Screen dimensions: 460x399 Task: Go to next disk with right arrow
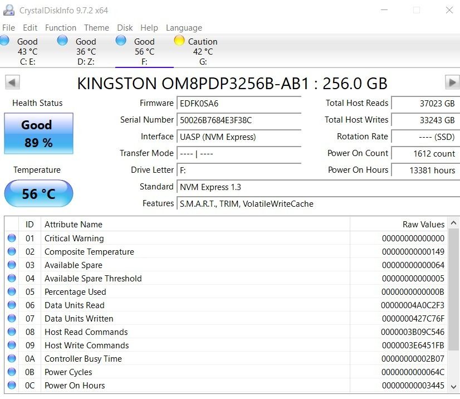[452, 82]
